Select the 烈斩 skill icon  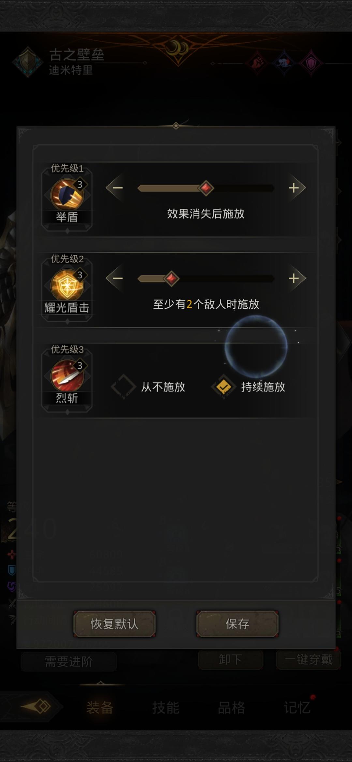pos(67,375)
